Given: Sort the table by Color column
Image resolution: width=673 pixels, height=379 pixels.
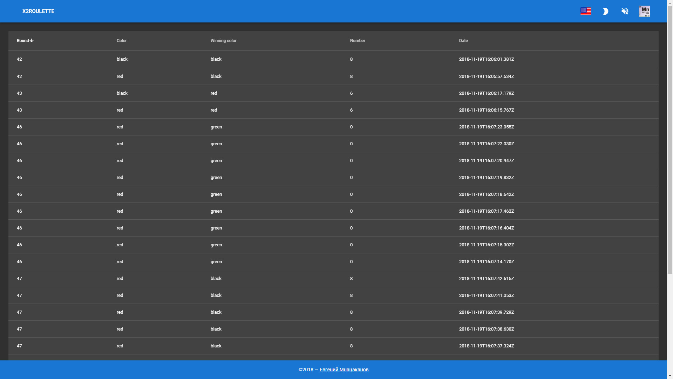Looking at the screenshot, I should click(x=122, y=40).
